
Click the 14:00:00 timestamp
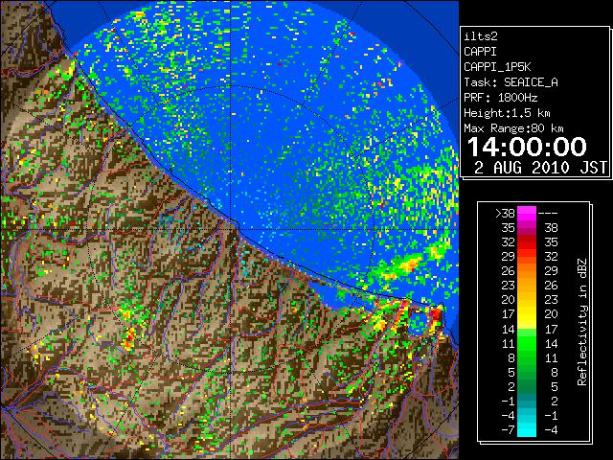[527, 147]
